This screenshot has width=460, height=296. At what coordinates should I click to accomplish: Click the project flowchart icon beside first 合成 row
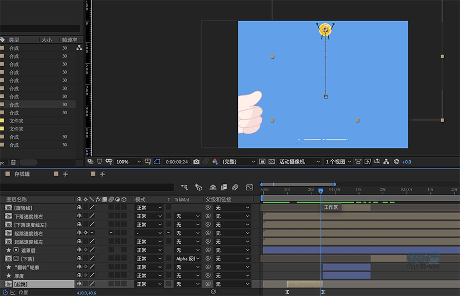79,48
